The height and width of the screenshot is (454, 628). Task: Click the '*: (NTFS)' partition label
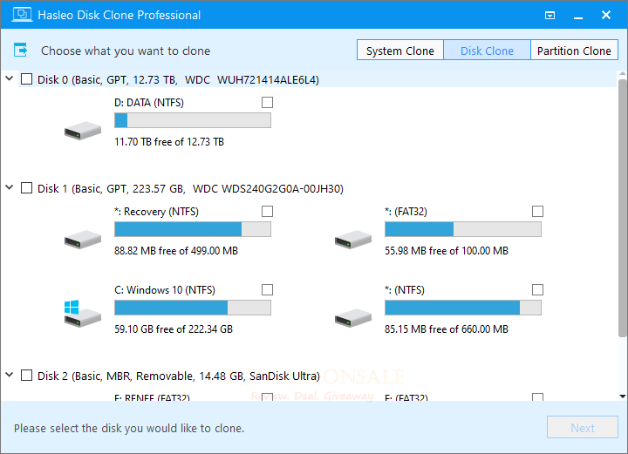pos(405,290)
